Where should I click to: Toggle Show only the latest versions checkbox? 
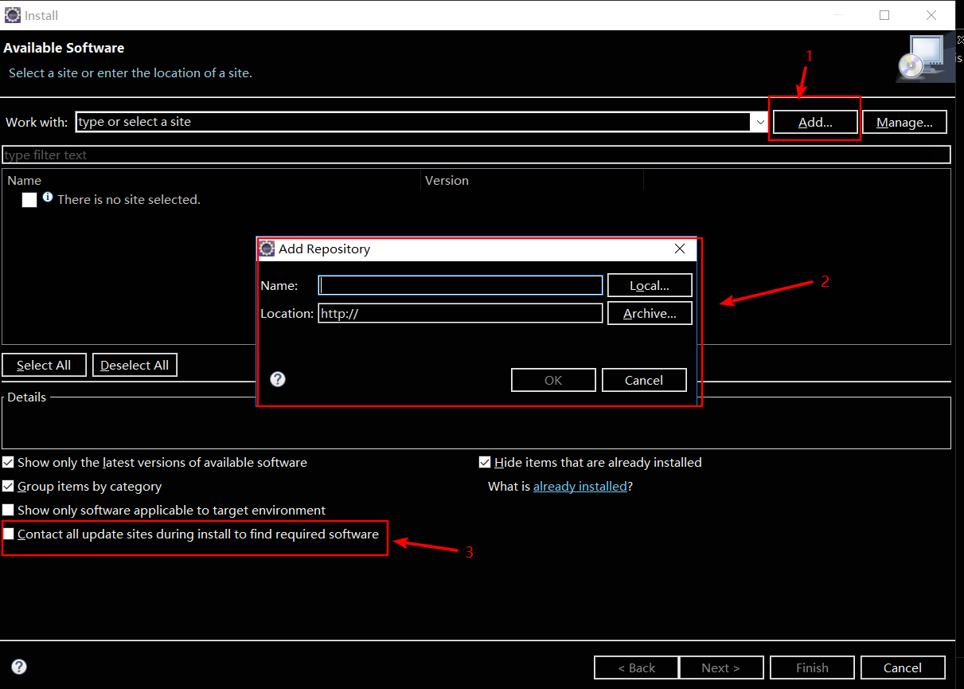(8, 462)
